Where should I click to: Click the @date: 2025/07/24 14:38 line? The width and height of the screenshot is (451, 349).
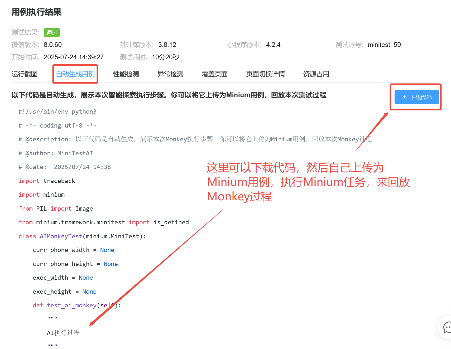pyautogui.click(x=65, y=167)
